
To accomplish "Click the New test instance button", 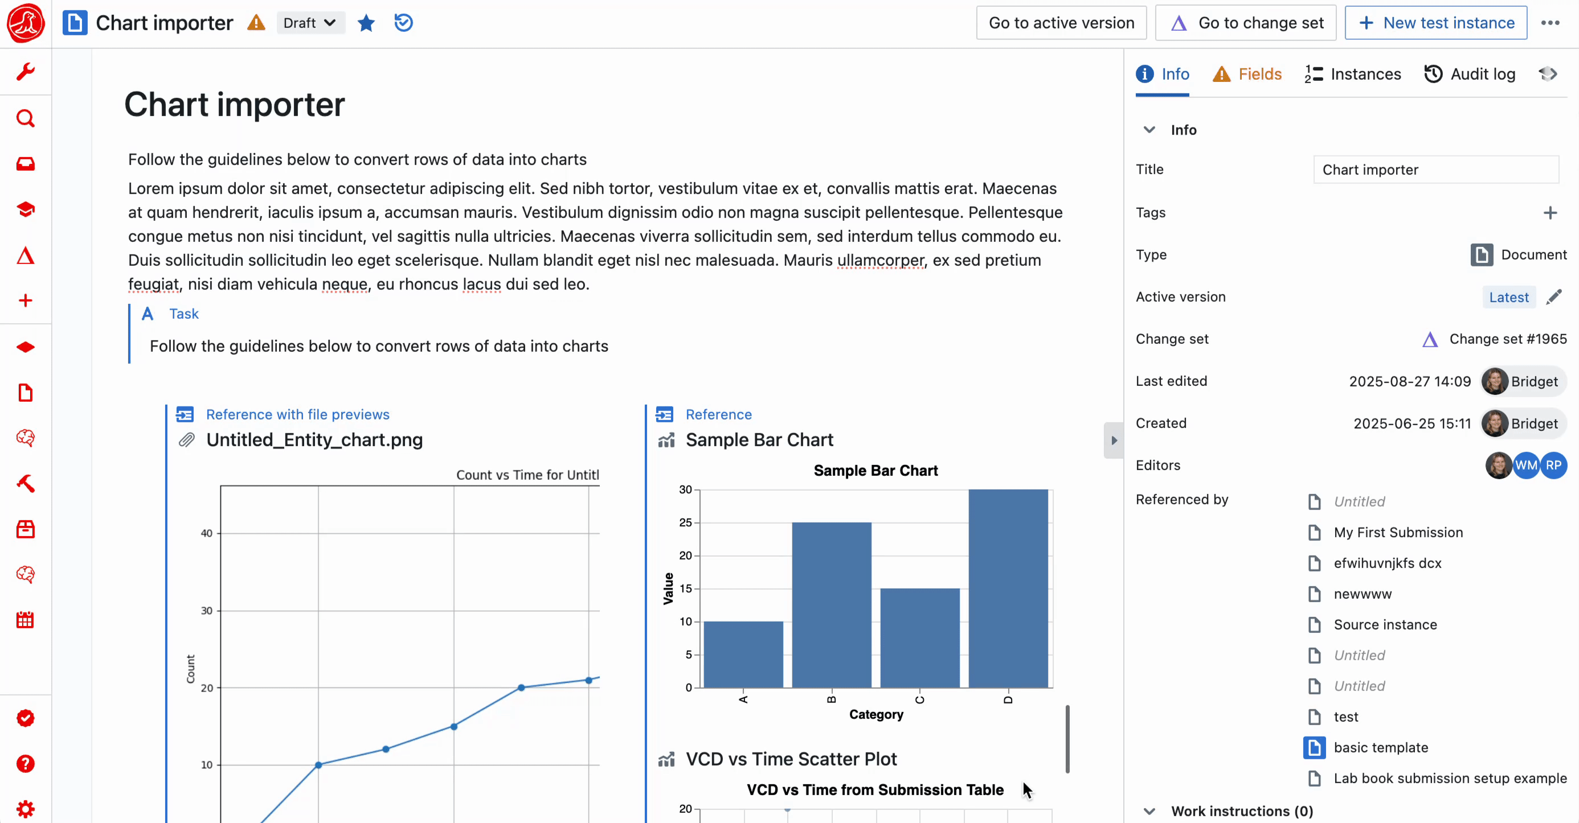I will click(1435, 23).
